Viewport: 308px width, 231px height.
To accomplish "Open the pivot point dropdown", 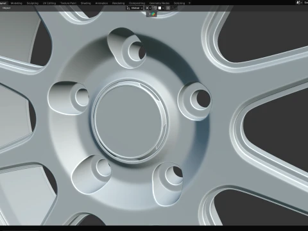I will [148, 8].
